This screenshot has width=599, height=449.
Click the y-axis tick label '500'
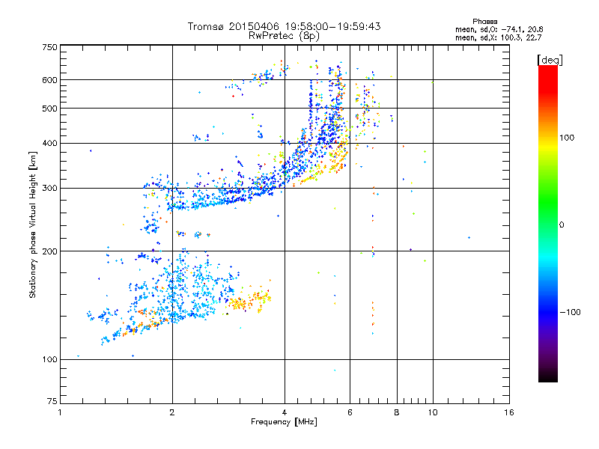[49, 109]
